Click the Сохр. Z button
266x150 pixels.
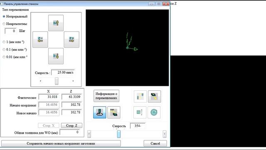[71, 125]
